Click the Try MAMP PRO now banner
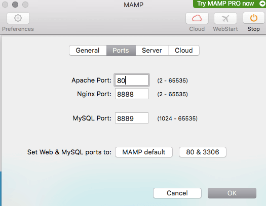 [x=230, y=4]
